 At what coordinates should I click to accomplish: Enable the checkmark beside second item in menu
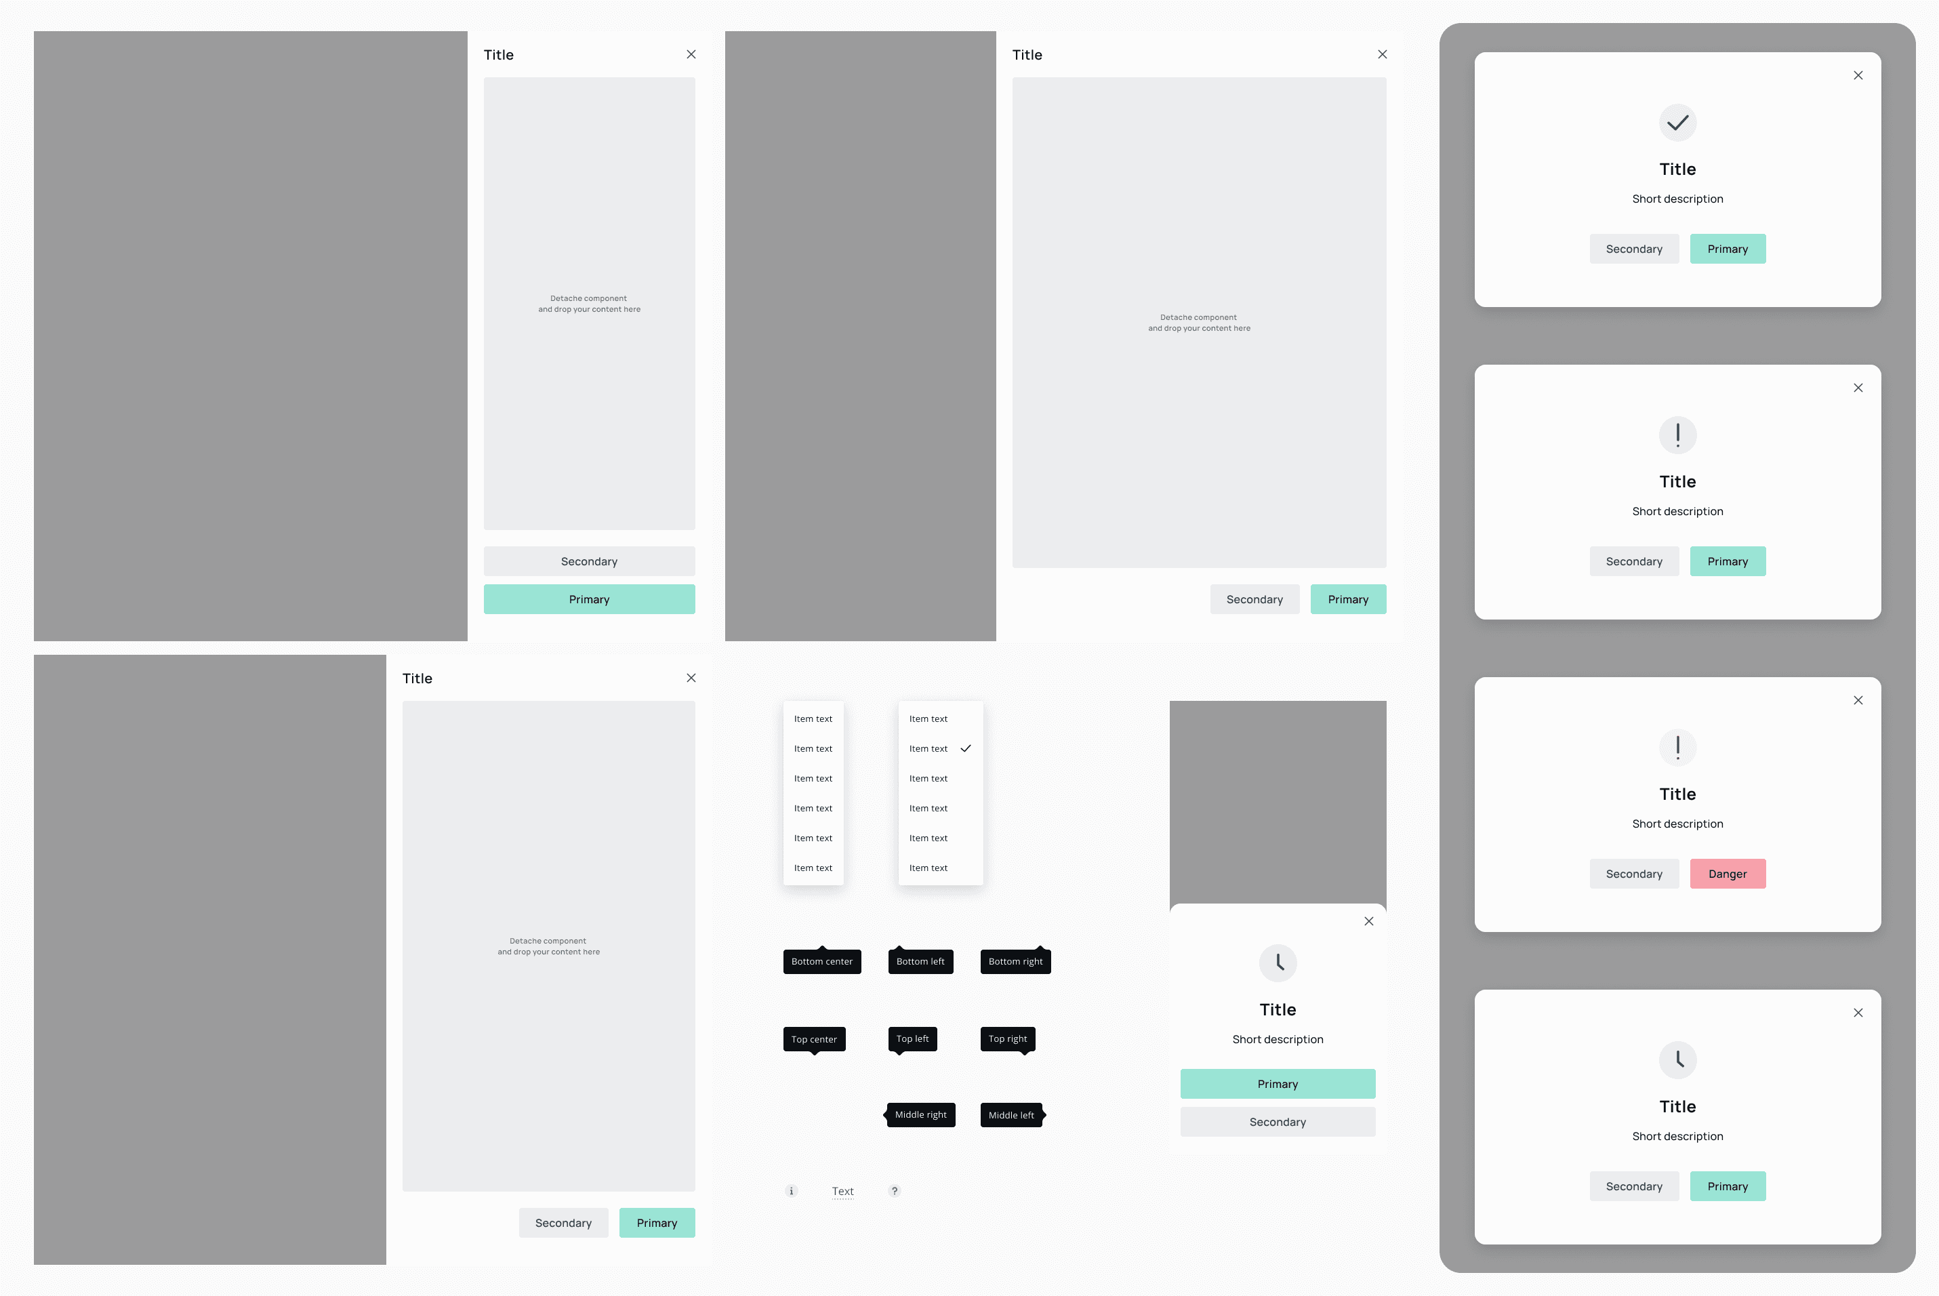pos(964,749)
